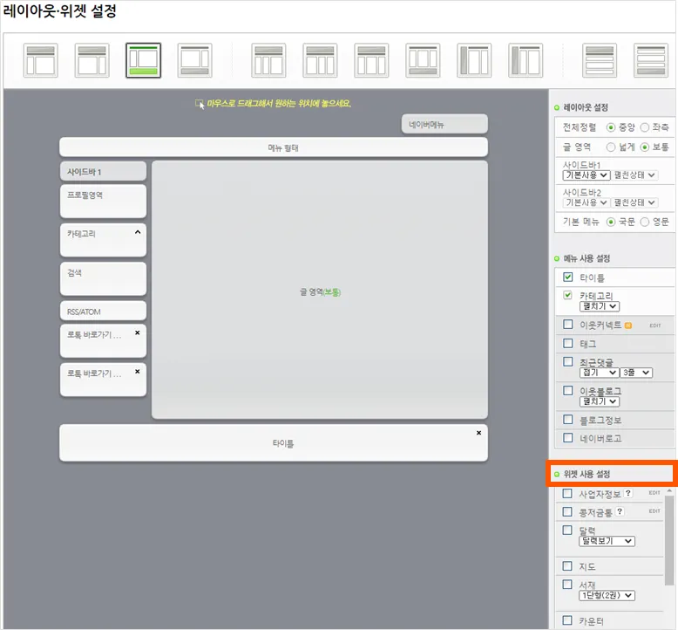Select the green highlighted left-sidebar footer layout

[144, 60]
